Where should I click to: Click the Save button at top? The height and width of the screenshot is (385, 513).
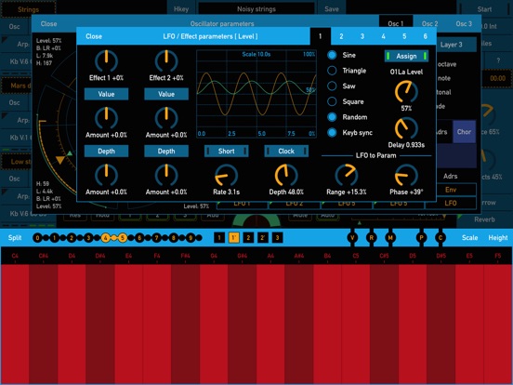[332, 9]
